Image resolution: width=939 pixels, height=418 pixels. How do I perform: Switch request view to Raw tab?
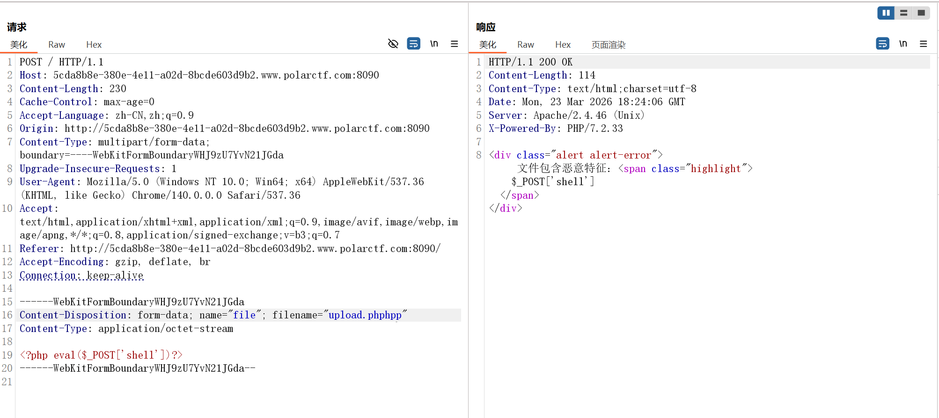pyautogui.click(x=57, y=45)
